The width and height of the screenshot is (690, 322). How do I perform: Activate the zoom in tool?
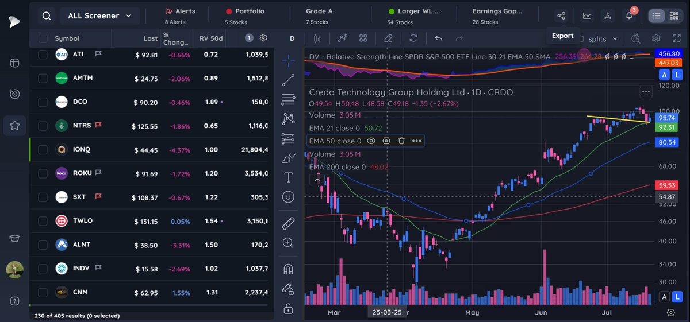coord(289,243)
